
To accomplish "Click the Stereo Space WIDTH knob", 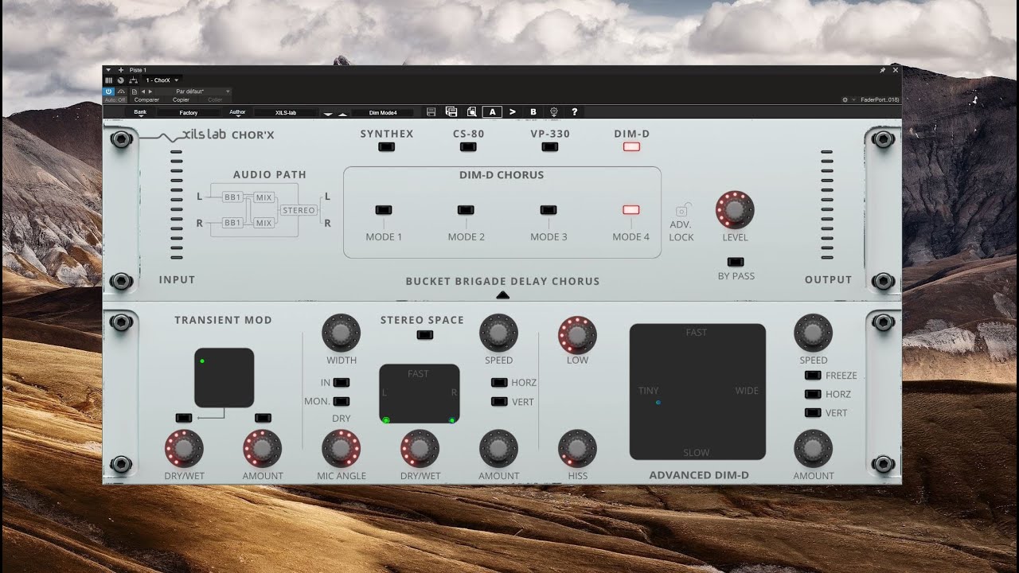I will 341,333.
